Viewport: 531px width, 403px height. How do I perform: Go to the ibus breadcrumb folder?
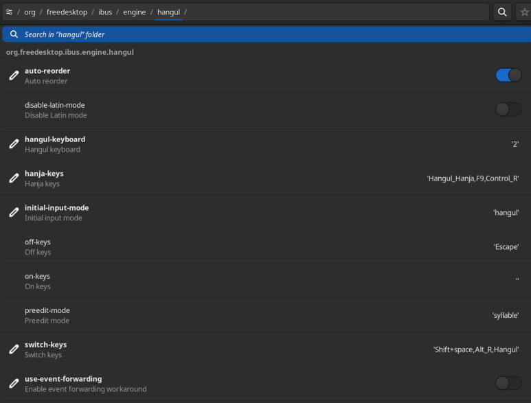(x=105, y=12)
